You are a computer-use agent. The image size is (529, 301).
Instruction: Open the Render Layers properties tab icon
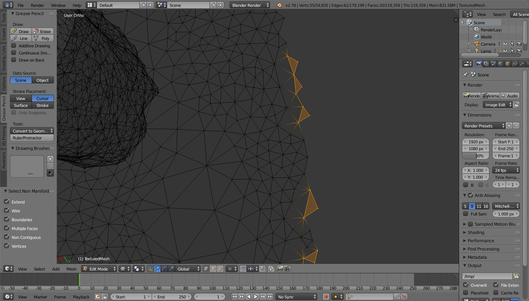[486, 64]
